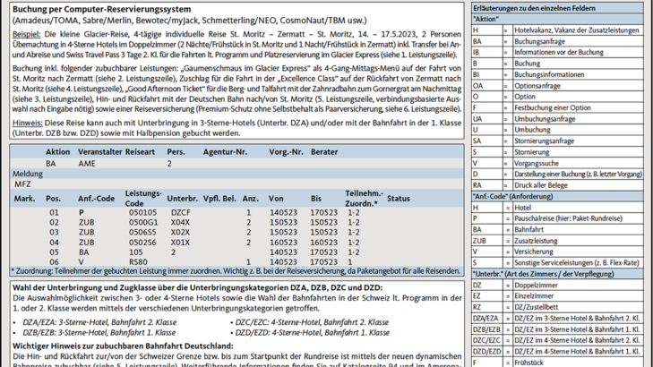
Task: Click position number "05" in the table
Action: click(54, 252)
